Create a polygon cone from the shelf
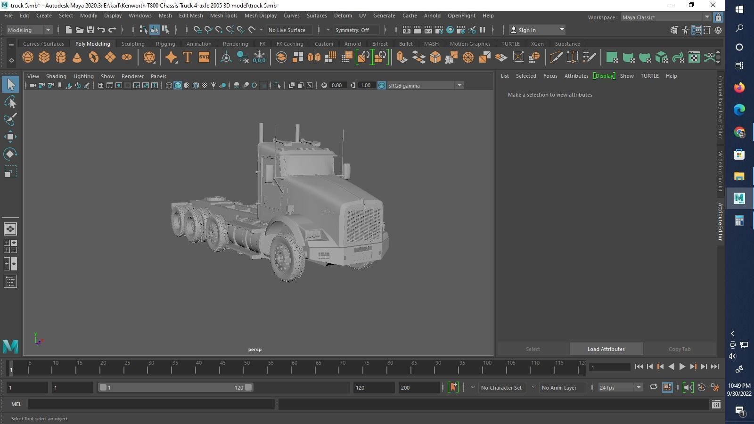Viewport: 754px width, 424px height. pos(77,57)
